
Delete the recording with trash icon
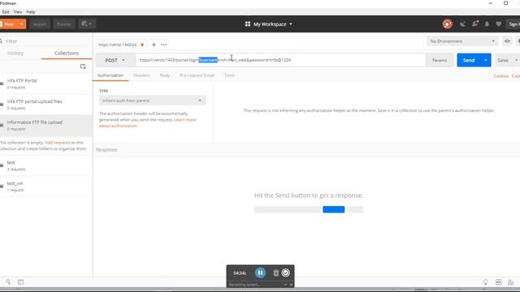[275, 273]
